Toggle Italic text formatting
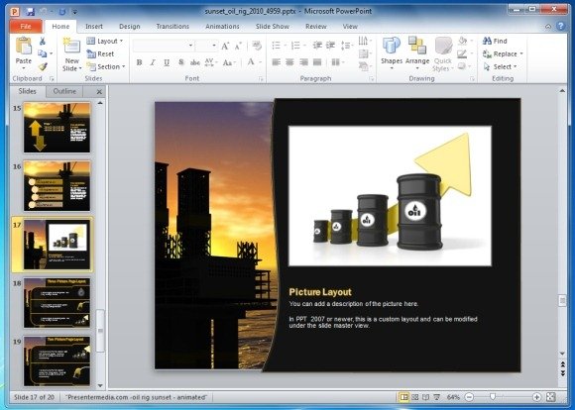The height and width of the screenshot is (410, 575). [153, 62]
